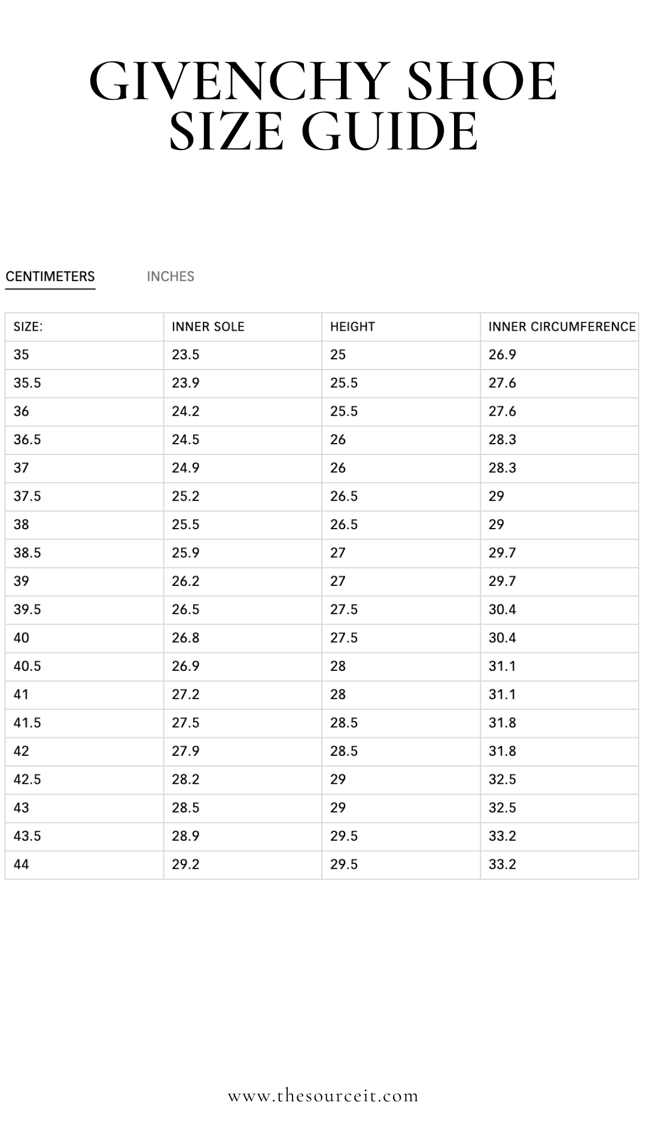Switch to the Inches tab
The height and width of the screenshot is (1148, 646).
[170, 276]
